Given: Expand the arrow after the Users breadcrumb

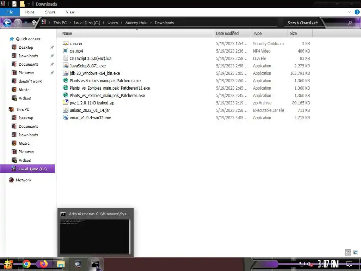Looking at the screenshot, I should 121,23.
